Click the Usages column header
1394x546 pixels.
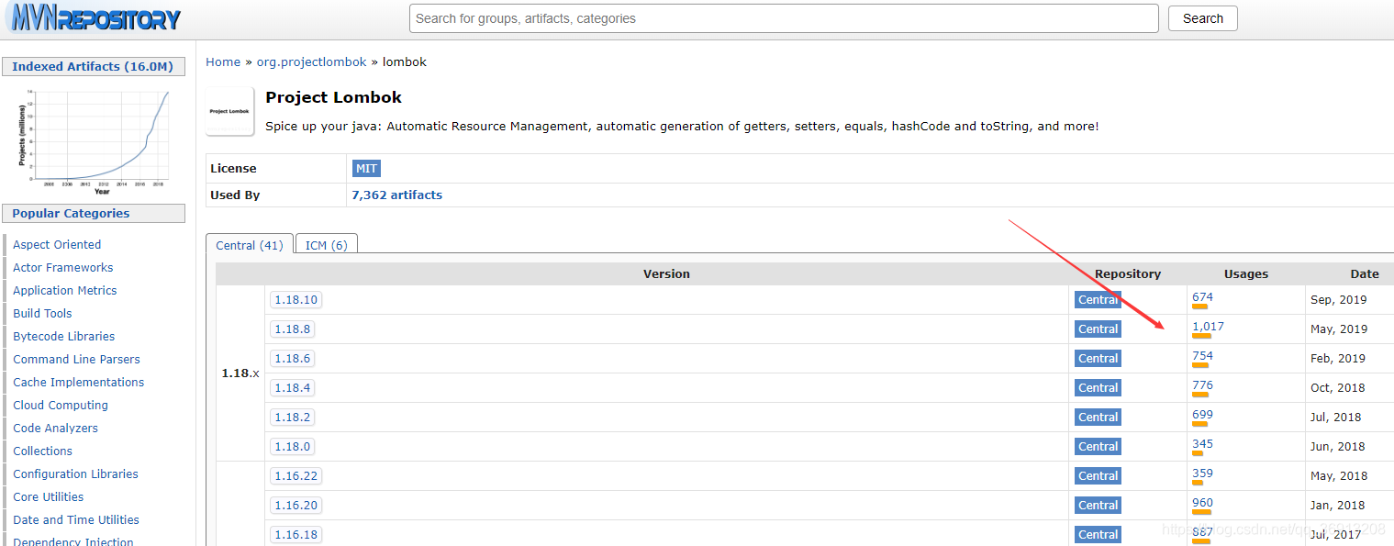1246,273
